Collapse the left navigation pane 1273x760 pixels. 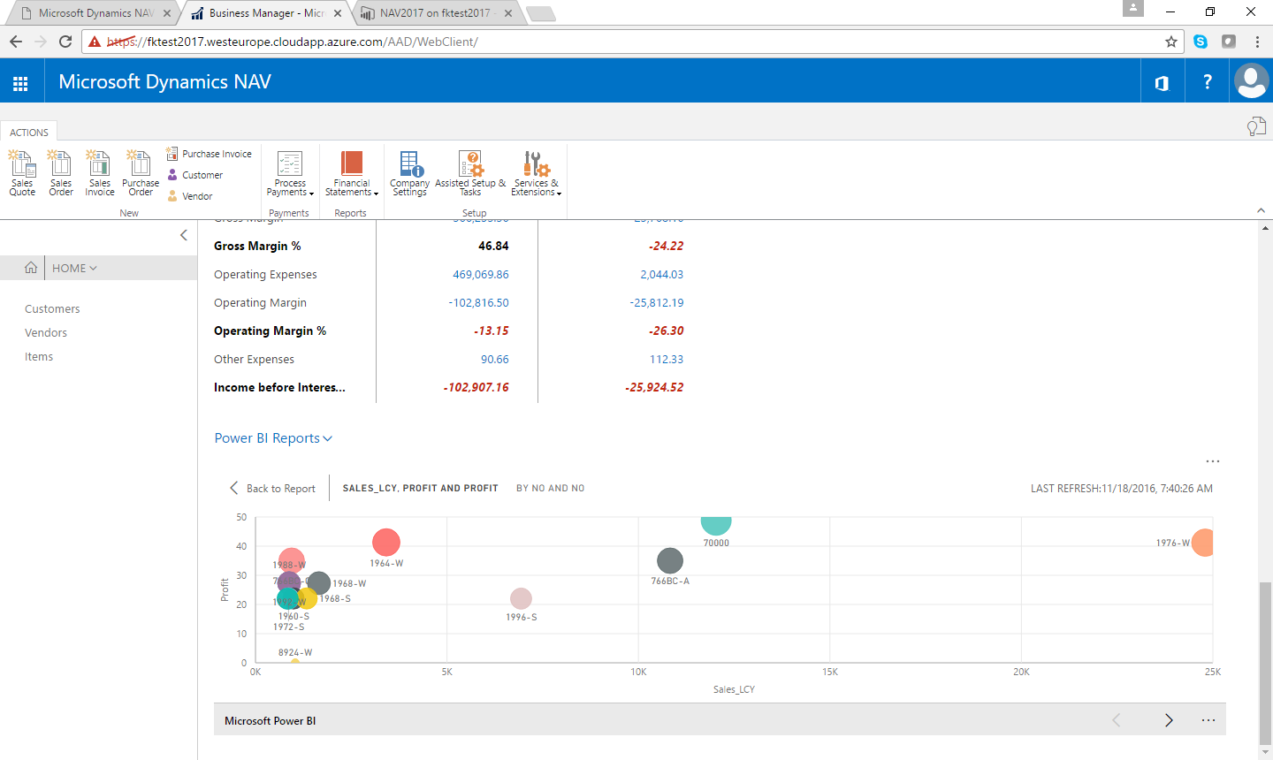tap(184, 235)
